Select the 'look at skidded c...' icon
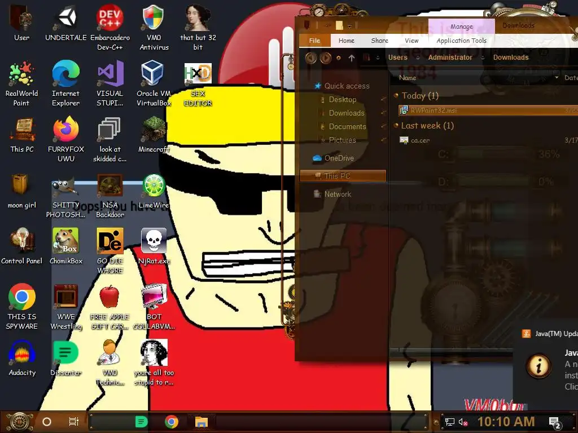Image resolution: width=578 pixels, height=433 pixels. (110, 139)
